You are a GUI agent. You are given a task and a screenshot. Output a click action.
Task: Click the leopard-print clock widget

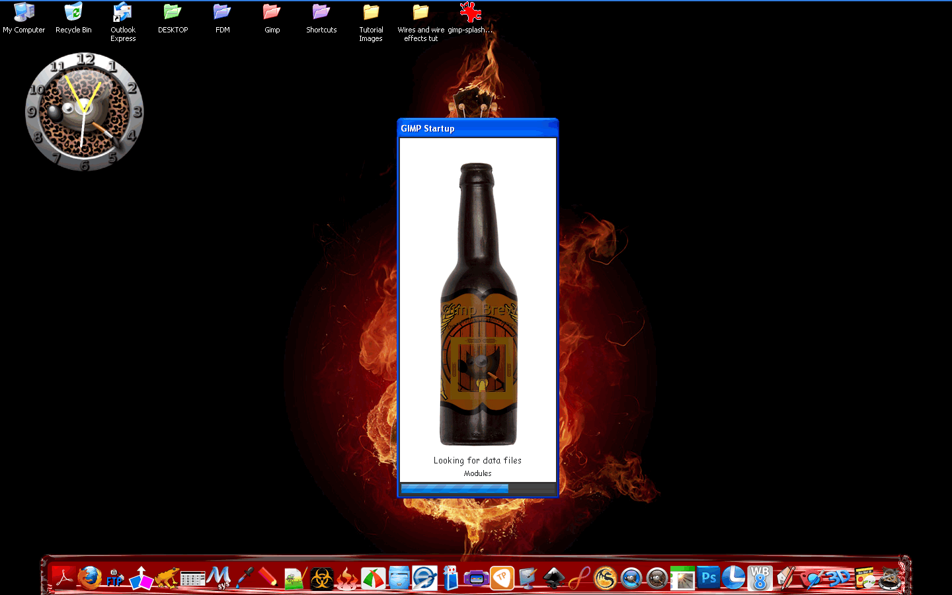85,112
